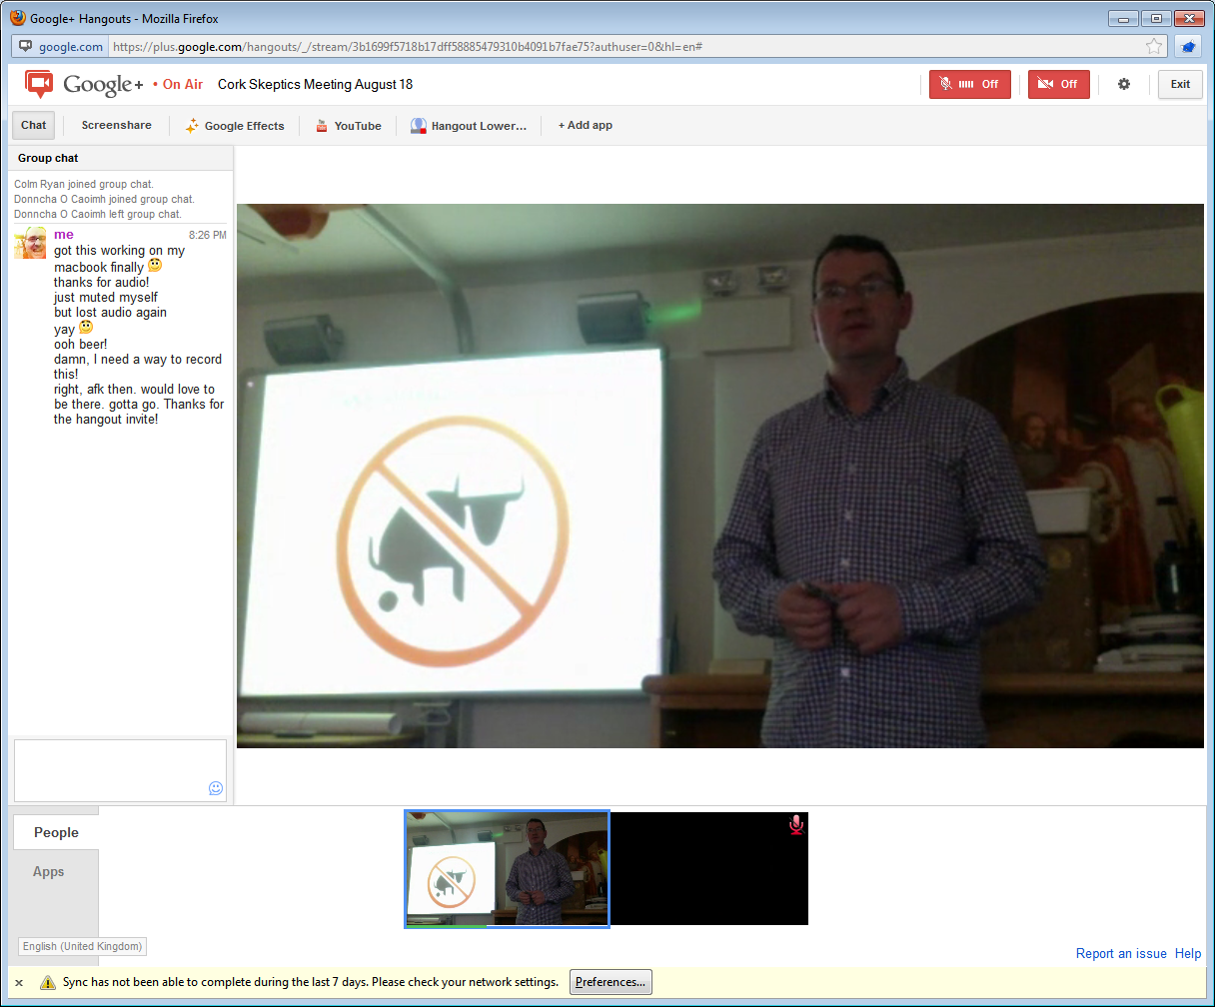Open the emoticon picker in chat box
This screenshot has width=1215, height=1007.
tap(215, 788)
